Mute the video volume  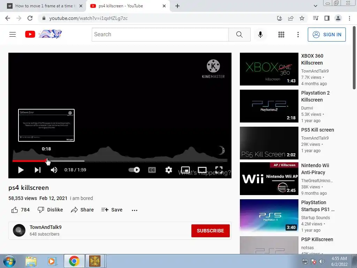[54, 170]
